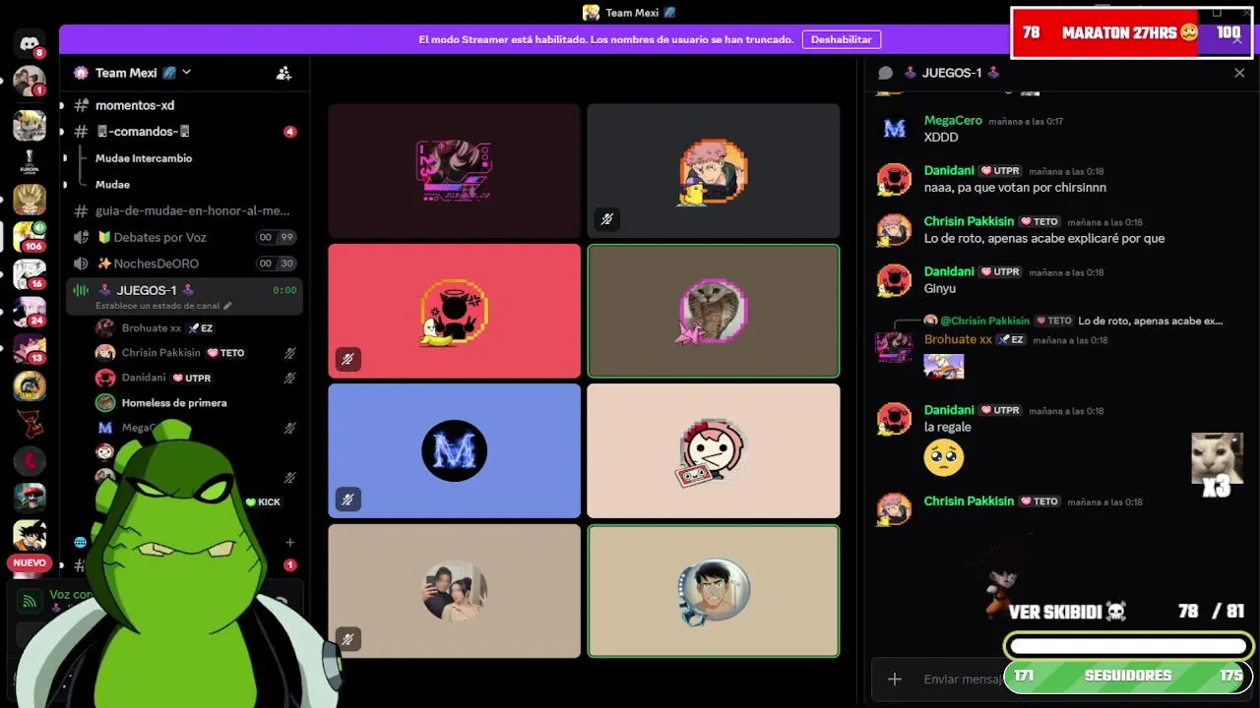1260x708 pixels.
Task: Click the 'XDDD' message text
Action: (941, 138)
